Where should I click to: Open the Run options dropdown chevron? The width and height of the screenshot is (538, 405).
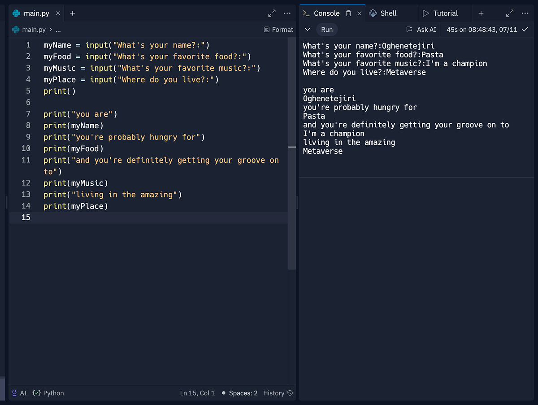308,29
